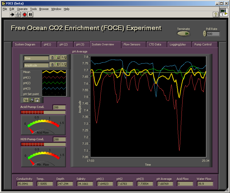Click the Y-axis autoscale once button
This screenshot has height=193, width=230.
58,65
